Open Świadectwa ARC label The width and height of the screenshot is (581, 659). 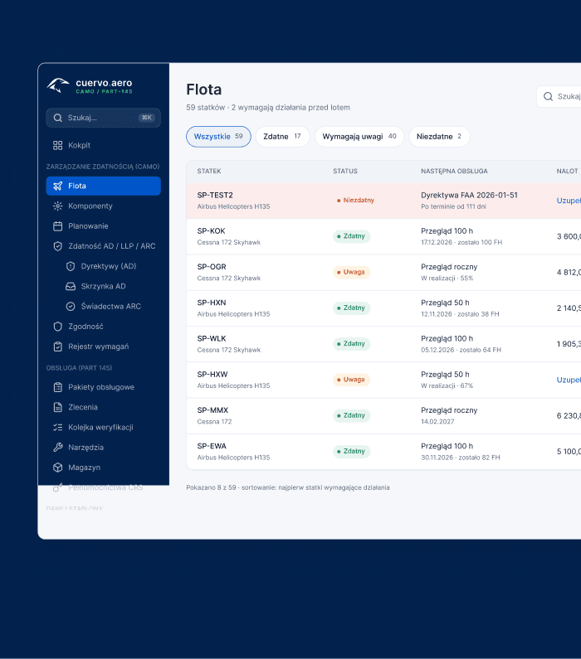click(x=110, y=307)
